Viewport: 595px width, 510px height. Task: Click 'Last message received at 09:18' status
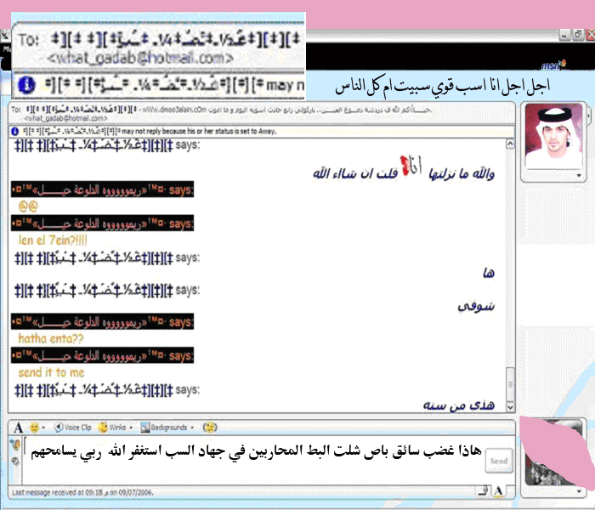(x=82, y=492)
